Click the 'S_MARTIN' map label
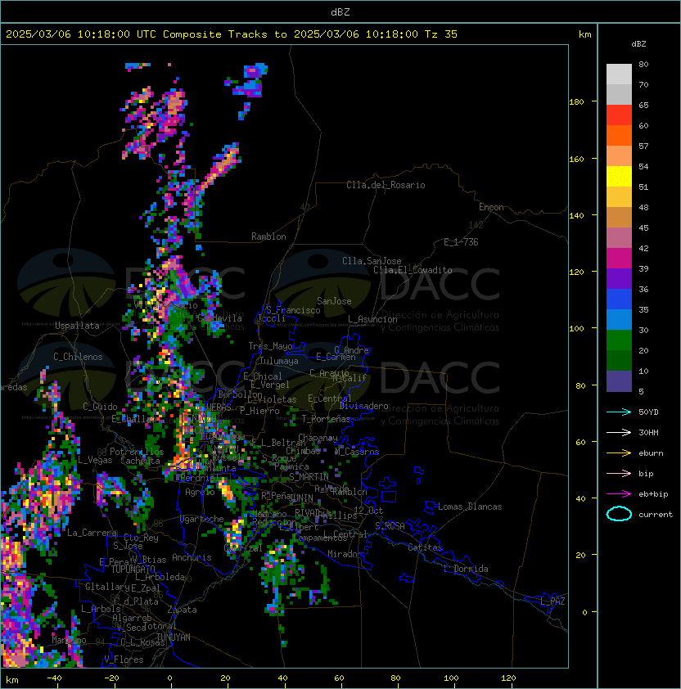 tap(309, 477)
